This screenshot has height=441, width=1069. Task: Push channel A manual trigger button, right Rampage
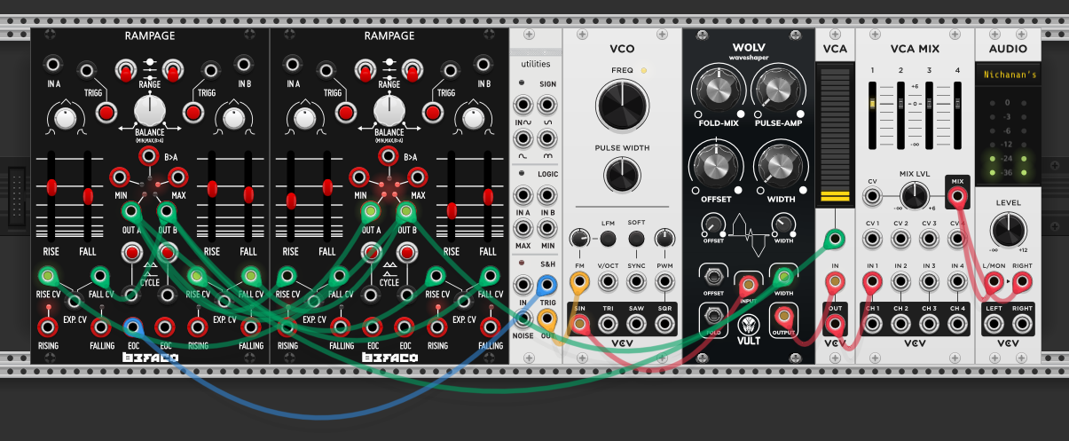click(346, 112)
